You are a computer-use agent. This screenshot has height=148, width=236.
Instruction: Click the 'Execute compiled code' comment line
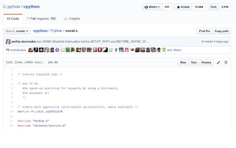click(40, 74)
